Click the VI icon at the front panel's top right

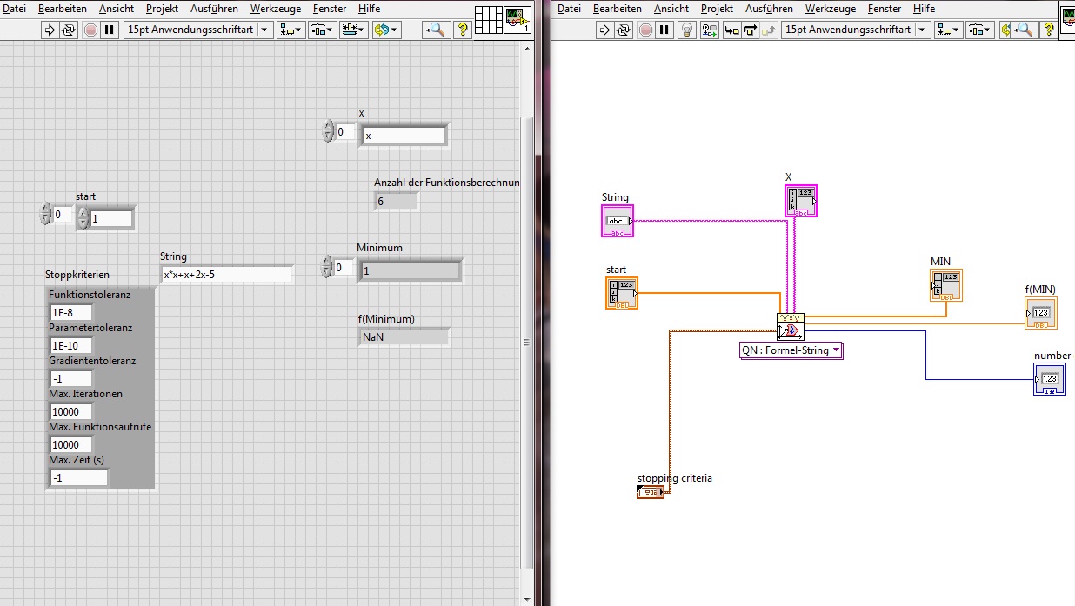click(x=518, y=19)
